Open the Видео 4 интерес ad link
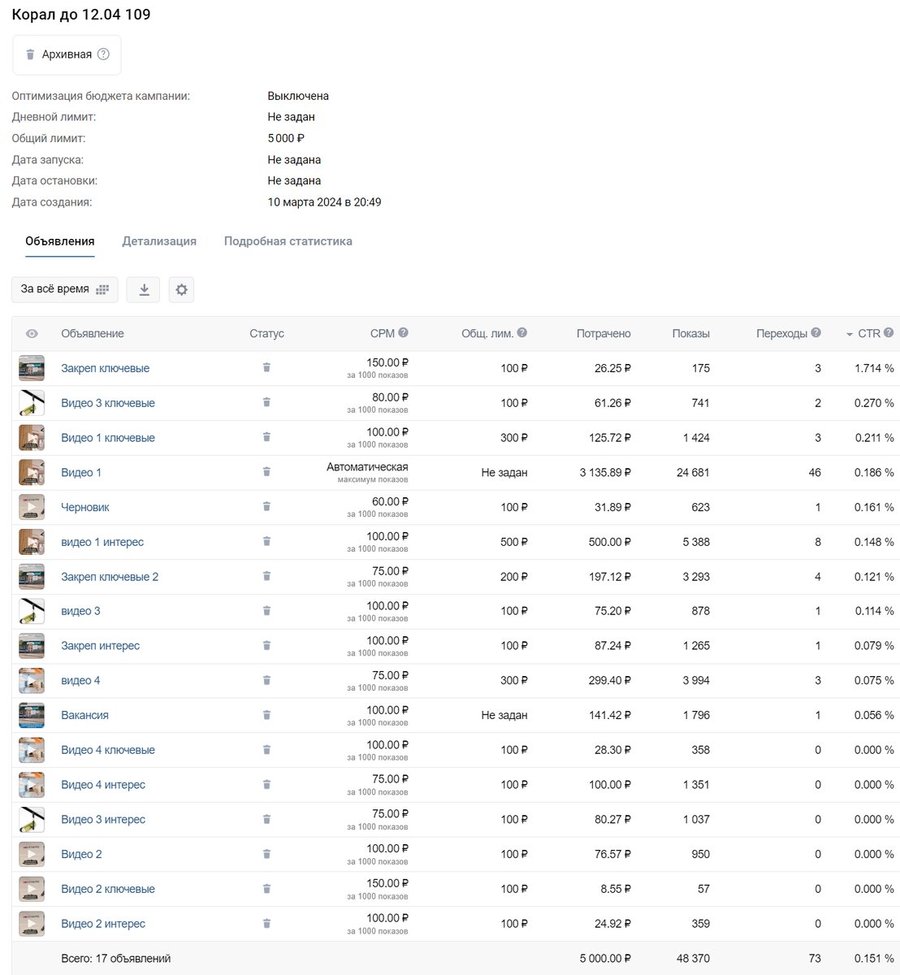This screenshot has width=900, height=975. tap(103, 785)
